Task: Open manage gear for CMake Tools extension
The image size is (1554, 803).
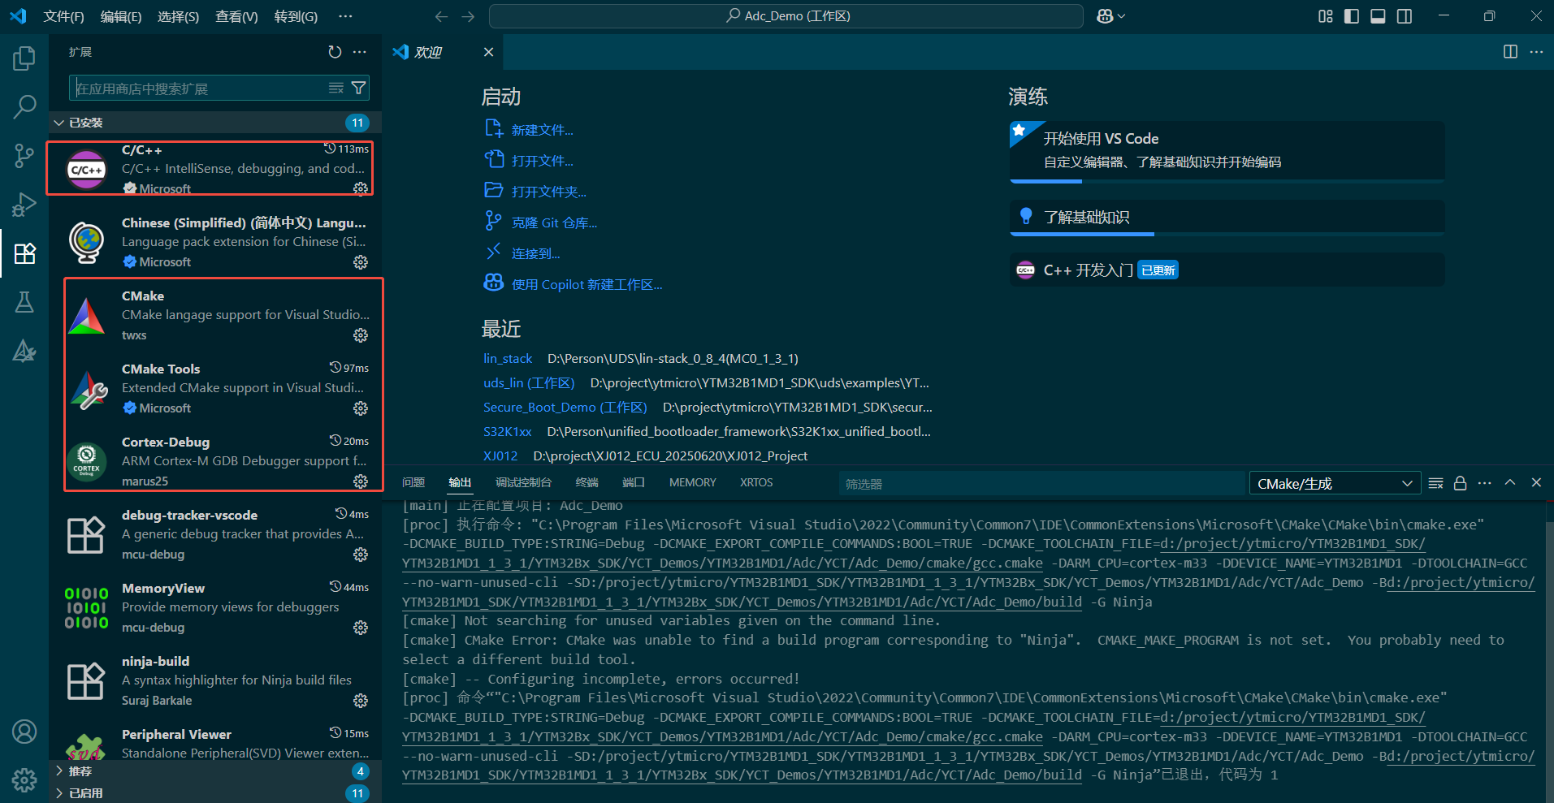Action: (361, 408)
